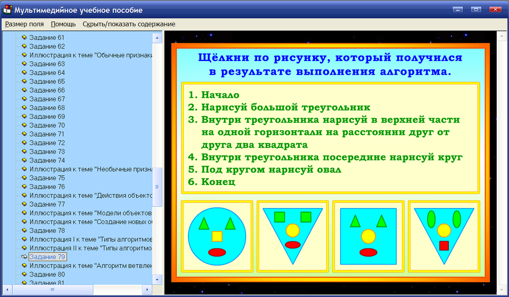Choose the circle face picture answer
The height and width of the screenshot is (297, 509).
(x=217, y=236)
